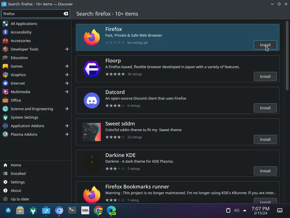
Task: Click the Plasma Addons icon
Action: pos(5,134)
